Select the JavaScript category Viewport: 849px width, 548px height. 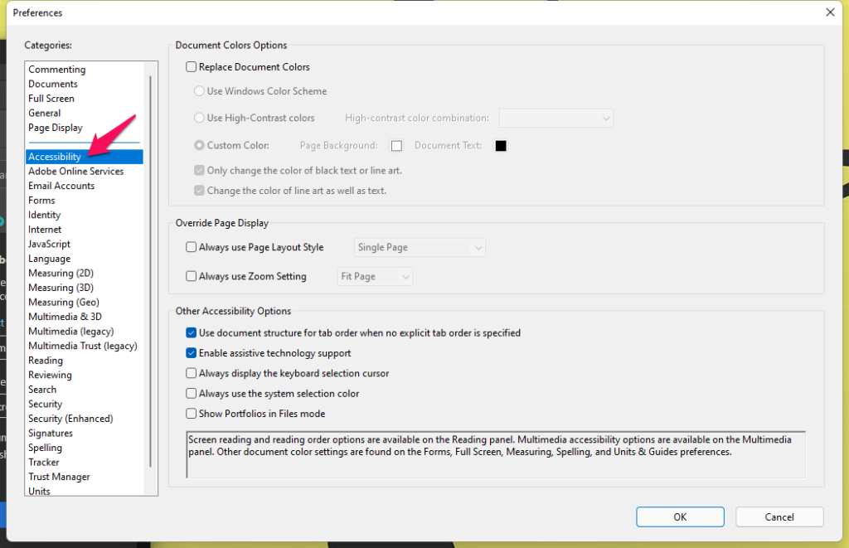pyautogui.click(x=49, y=244)
